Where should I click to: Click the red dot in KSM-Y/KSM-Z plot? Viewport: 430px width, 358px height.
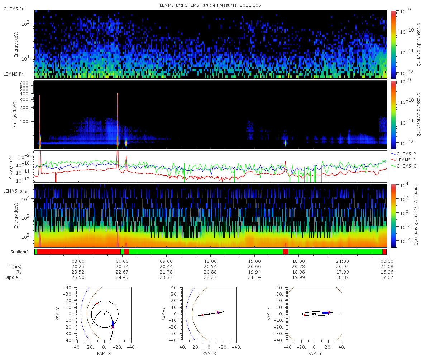(304, 315)
